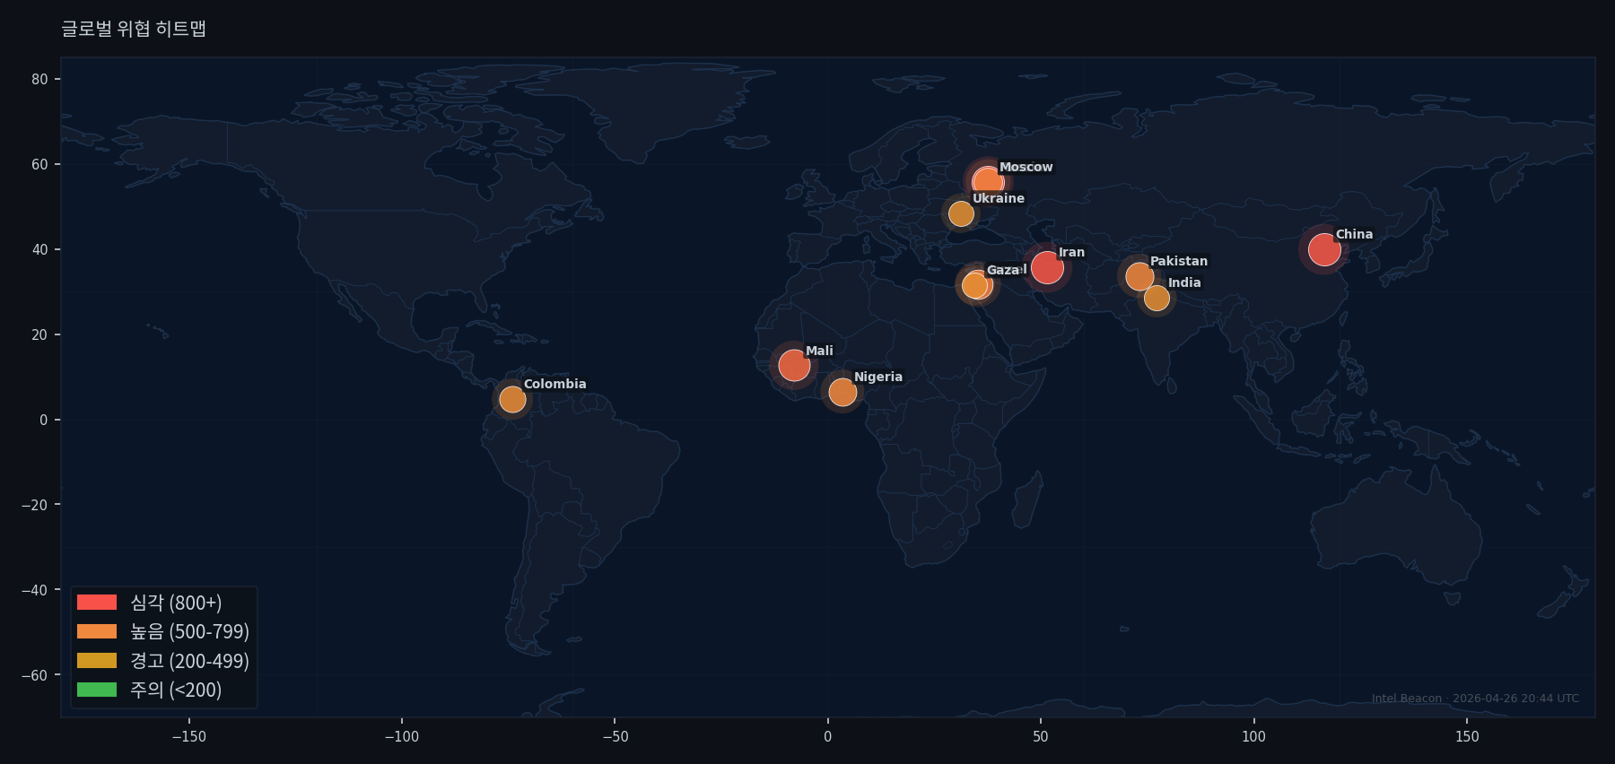Click the Mali text label

point(819,351)
